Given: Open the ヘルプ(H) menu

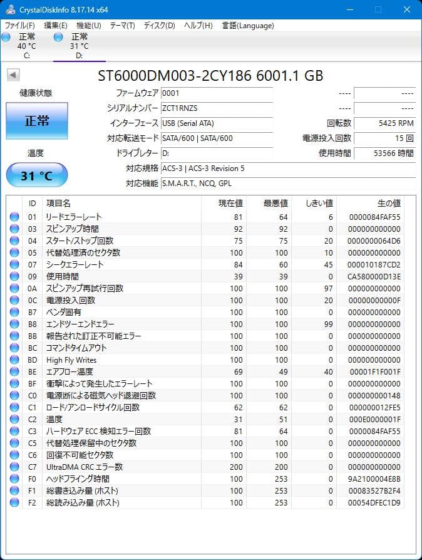Looking at the screenshot, I should (x=198, y=25).
